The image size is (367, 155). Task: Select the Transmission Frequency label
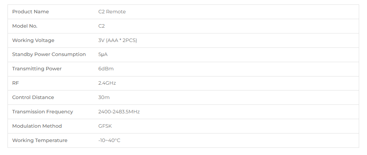42,112
